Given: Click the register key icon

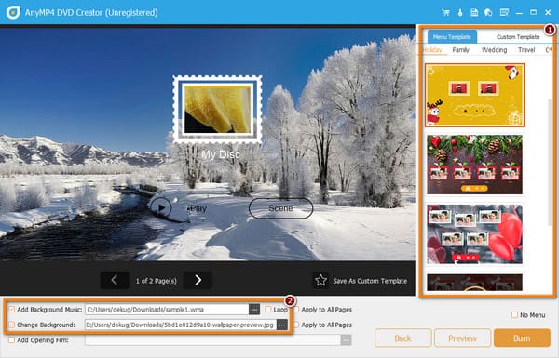Looking at the screenshot, I should (x=460, y=12).
